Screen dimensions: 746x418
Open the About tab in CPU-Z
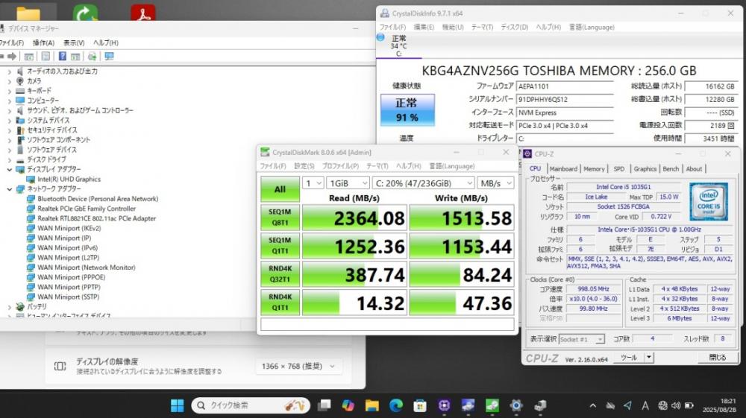pyautogui.click(x=694, y=168)
